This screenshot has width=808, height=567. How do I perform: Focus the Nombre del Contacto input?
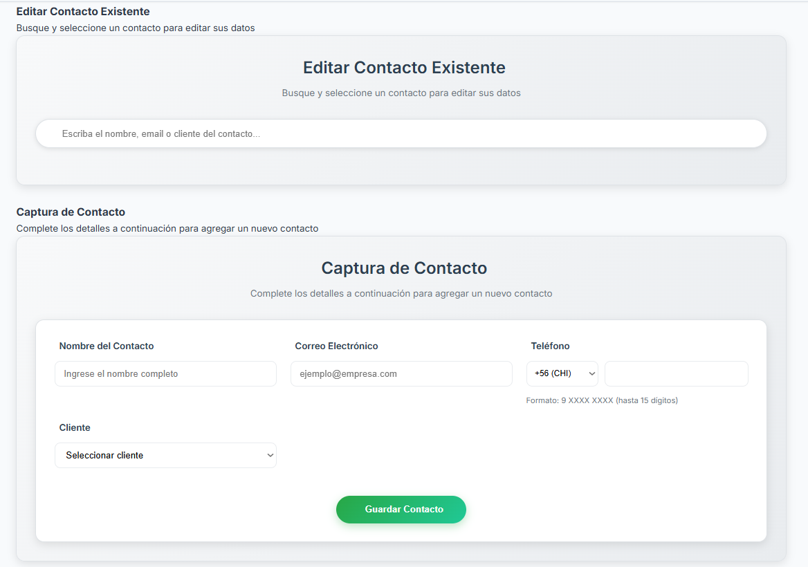pyautogui.click(x=165, y=374)
